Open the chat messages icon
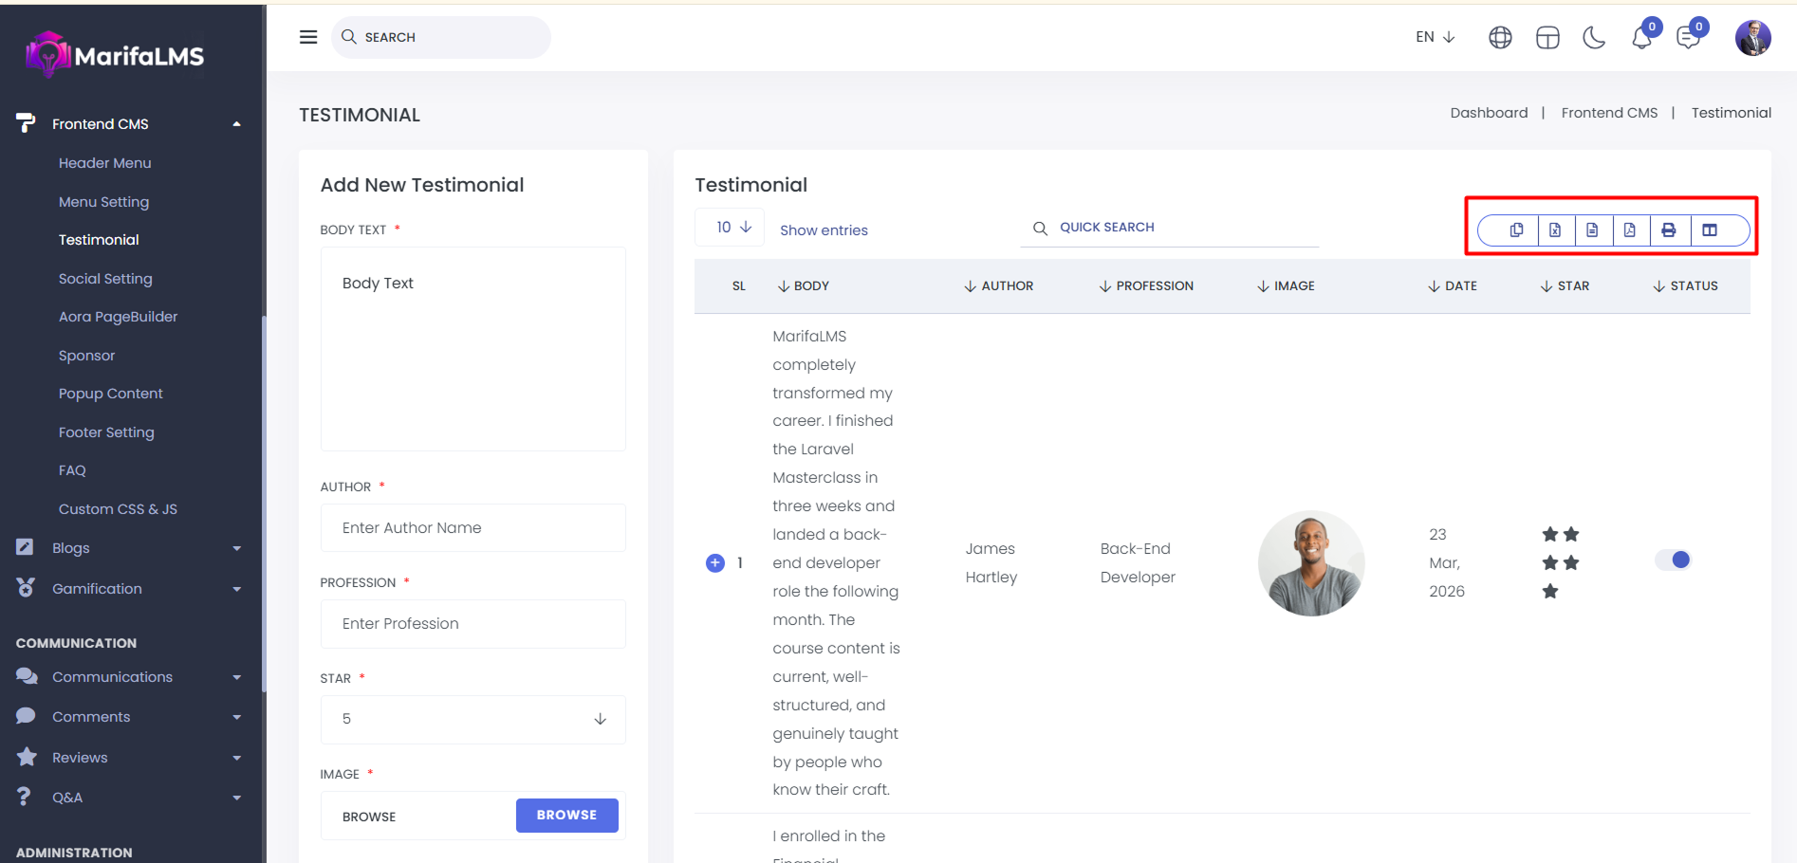Viewport: 1797px width, 863px height. click(x=1689, y=38)
